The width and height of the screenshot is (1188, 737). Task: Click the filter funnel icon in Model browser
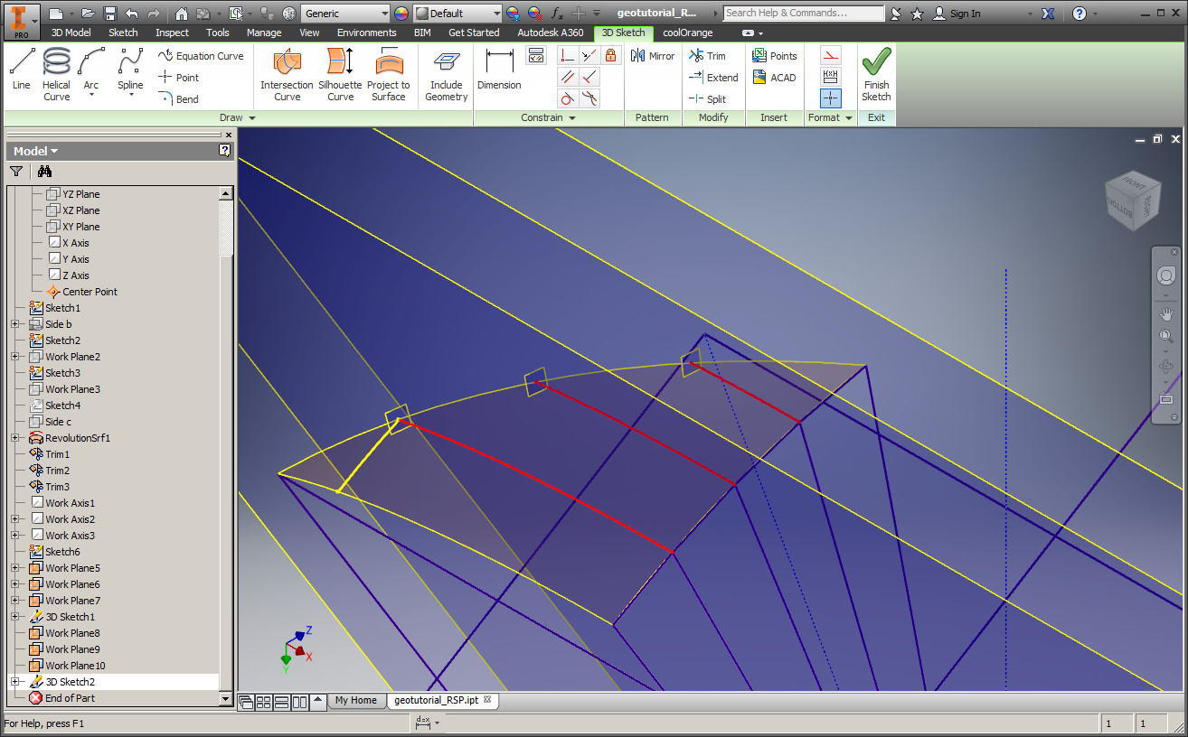(16, 171)
